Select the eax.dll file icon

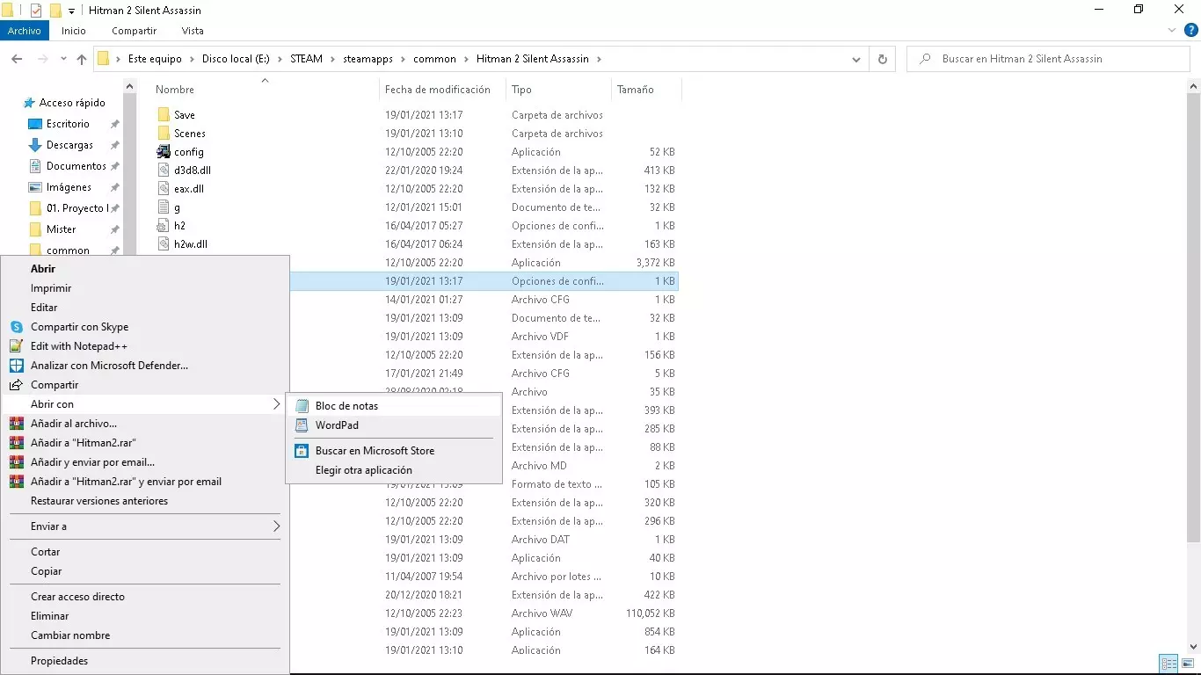164,189
